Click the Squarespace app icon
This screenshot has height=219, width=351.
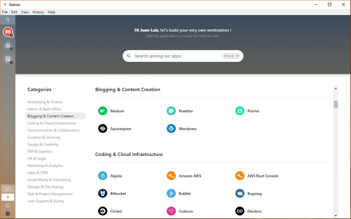click(103, 128)
